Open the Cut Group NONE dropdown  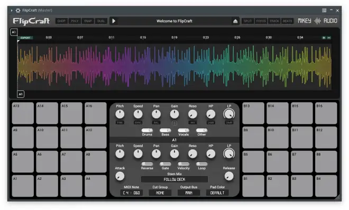(x=160, y=193)
